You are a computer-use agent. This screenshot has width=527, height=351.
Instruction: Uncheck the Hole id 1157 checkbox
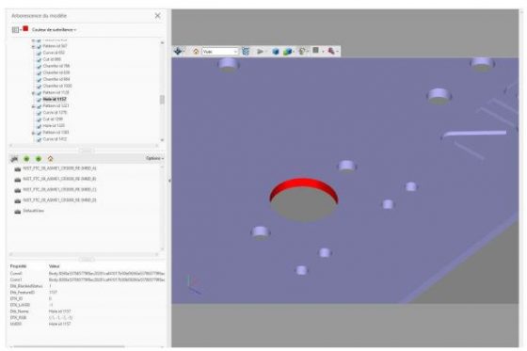(39, 100)
